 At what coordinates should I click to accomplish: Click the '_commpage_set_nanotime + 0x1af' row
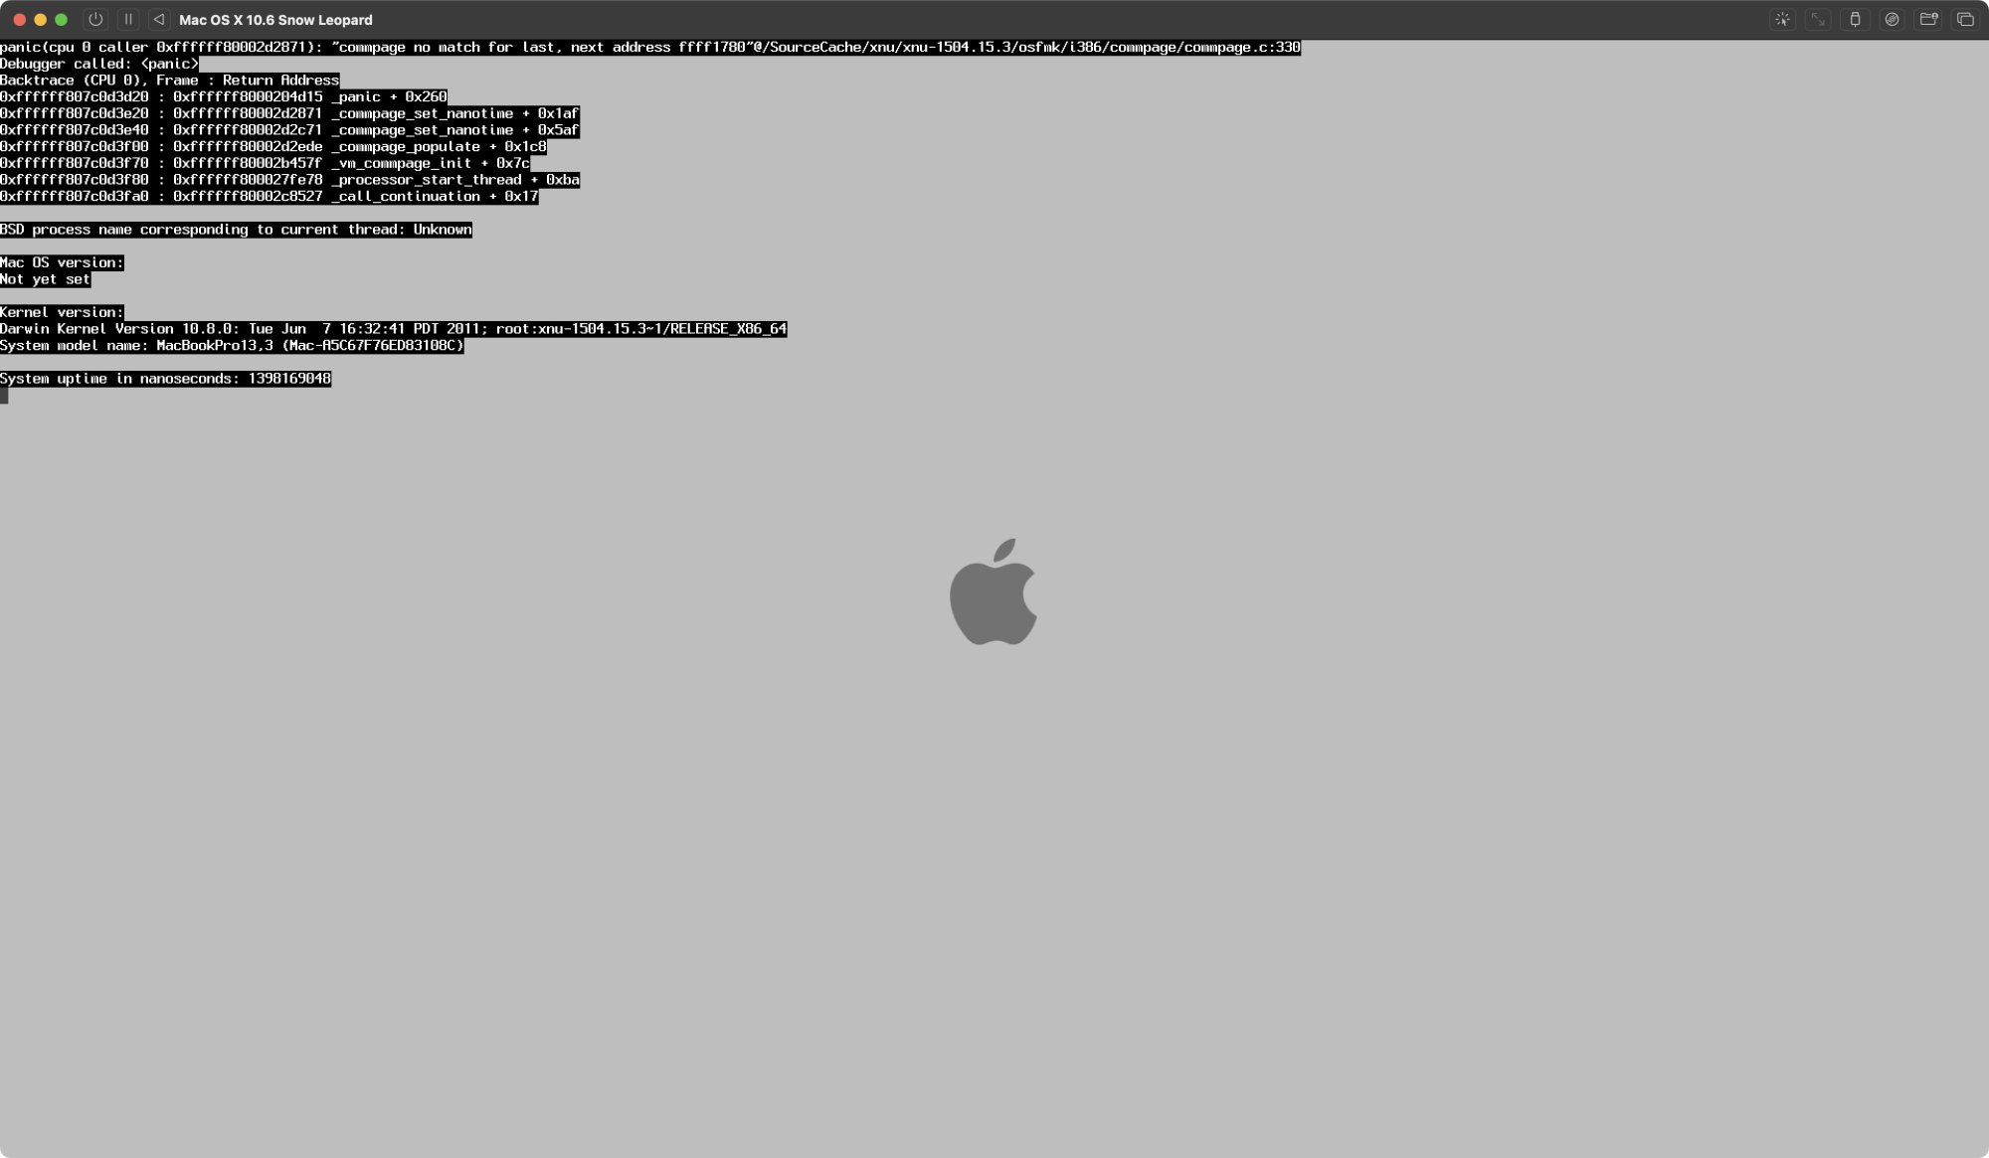click(x=289, y=113)
